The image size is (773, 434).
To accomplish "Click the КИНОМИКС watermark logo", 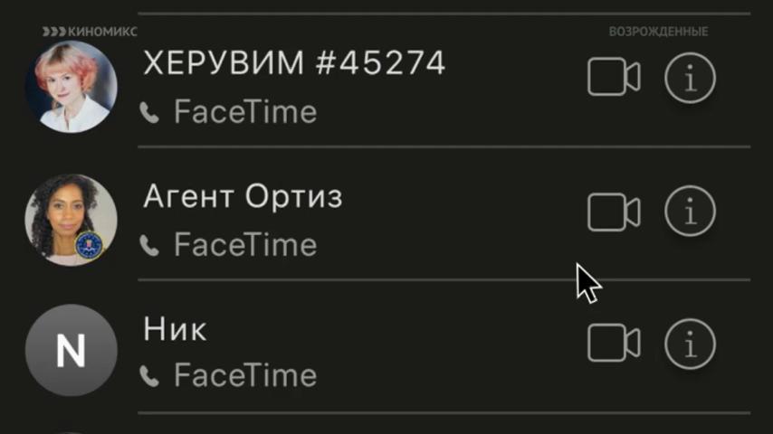I will click(90, 32).
